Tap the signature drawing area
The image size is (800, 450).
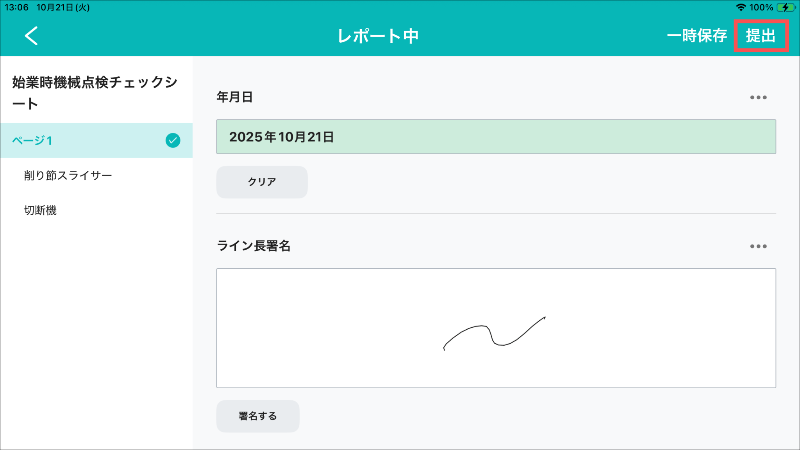pyautogui.click(x=496, y=328)
